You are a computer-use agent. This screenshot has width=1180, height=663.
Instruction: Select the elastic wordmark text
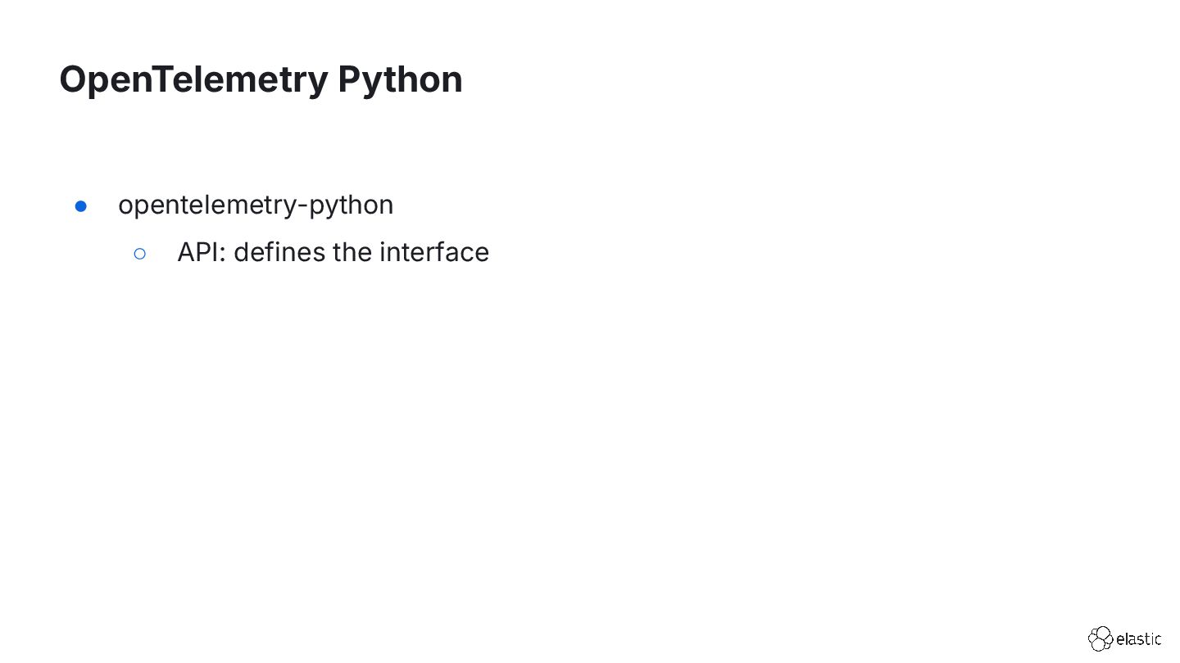[x=1138, y=639]
